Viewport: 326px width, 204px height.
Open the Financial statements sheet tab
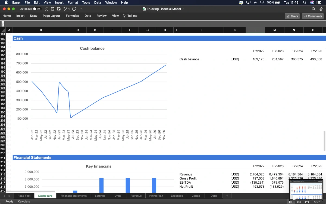(x=74, y=196)
